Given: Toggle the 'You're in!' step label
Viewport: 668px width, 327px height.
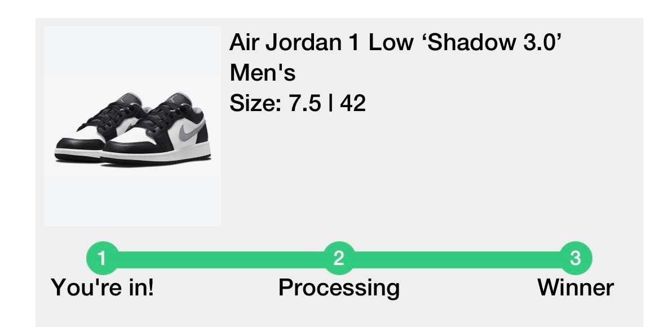Looking at the screenshot, I should [x=101, y=287].
